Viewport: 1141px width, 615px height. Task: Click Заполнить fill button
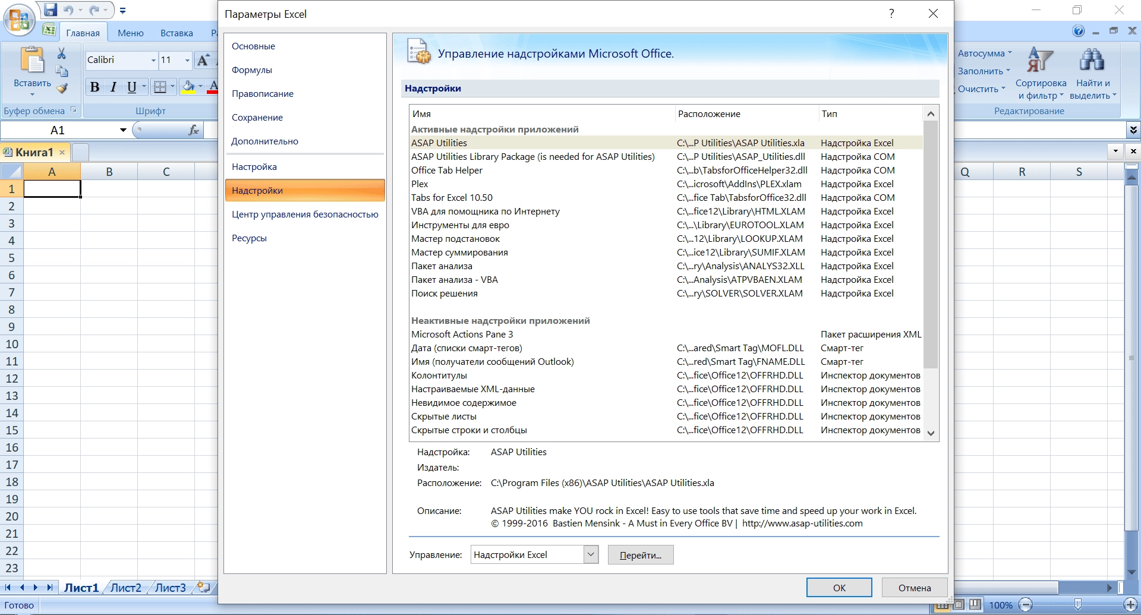click(984, 71)
